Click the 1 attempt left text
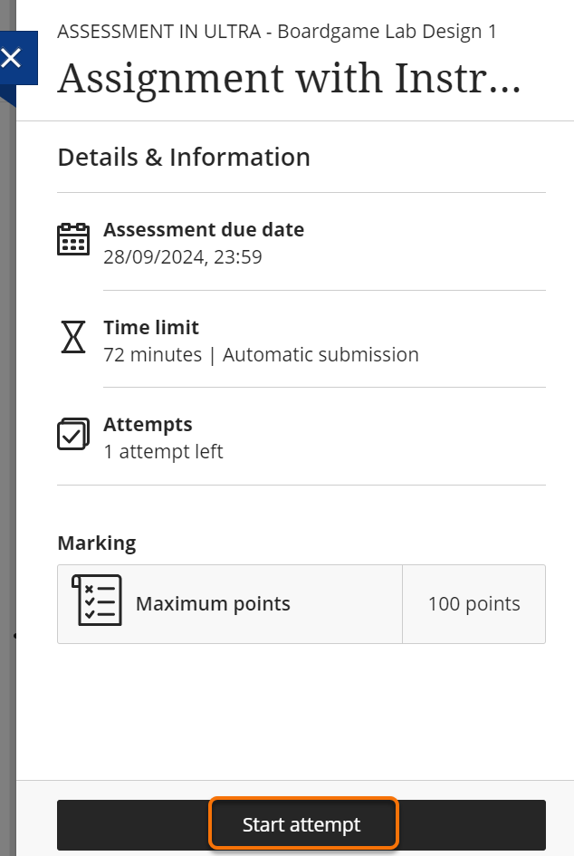The height and width of the screenshot is (856, 574). point(163,452)
